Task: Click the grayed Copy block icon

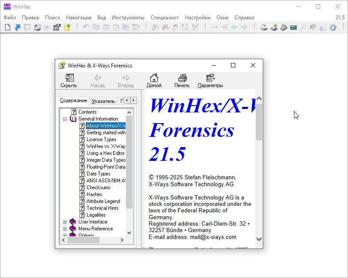Action: (x=96, y=27)
